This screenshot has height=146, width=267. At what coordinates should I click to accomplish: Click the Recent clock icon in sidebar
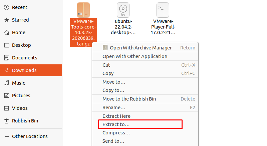(6, 7)
